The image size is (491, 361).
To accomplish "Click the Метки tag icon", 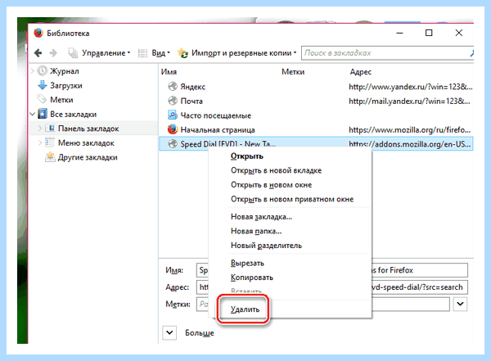I will (42, 99).
